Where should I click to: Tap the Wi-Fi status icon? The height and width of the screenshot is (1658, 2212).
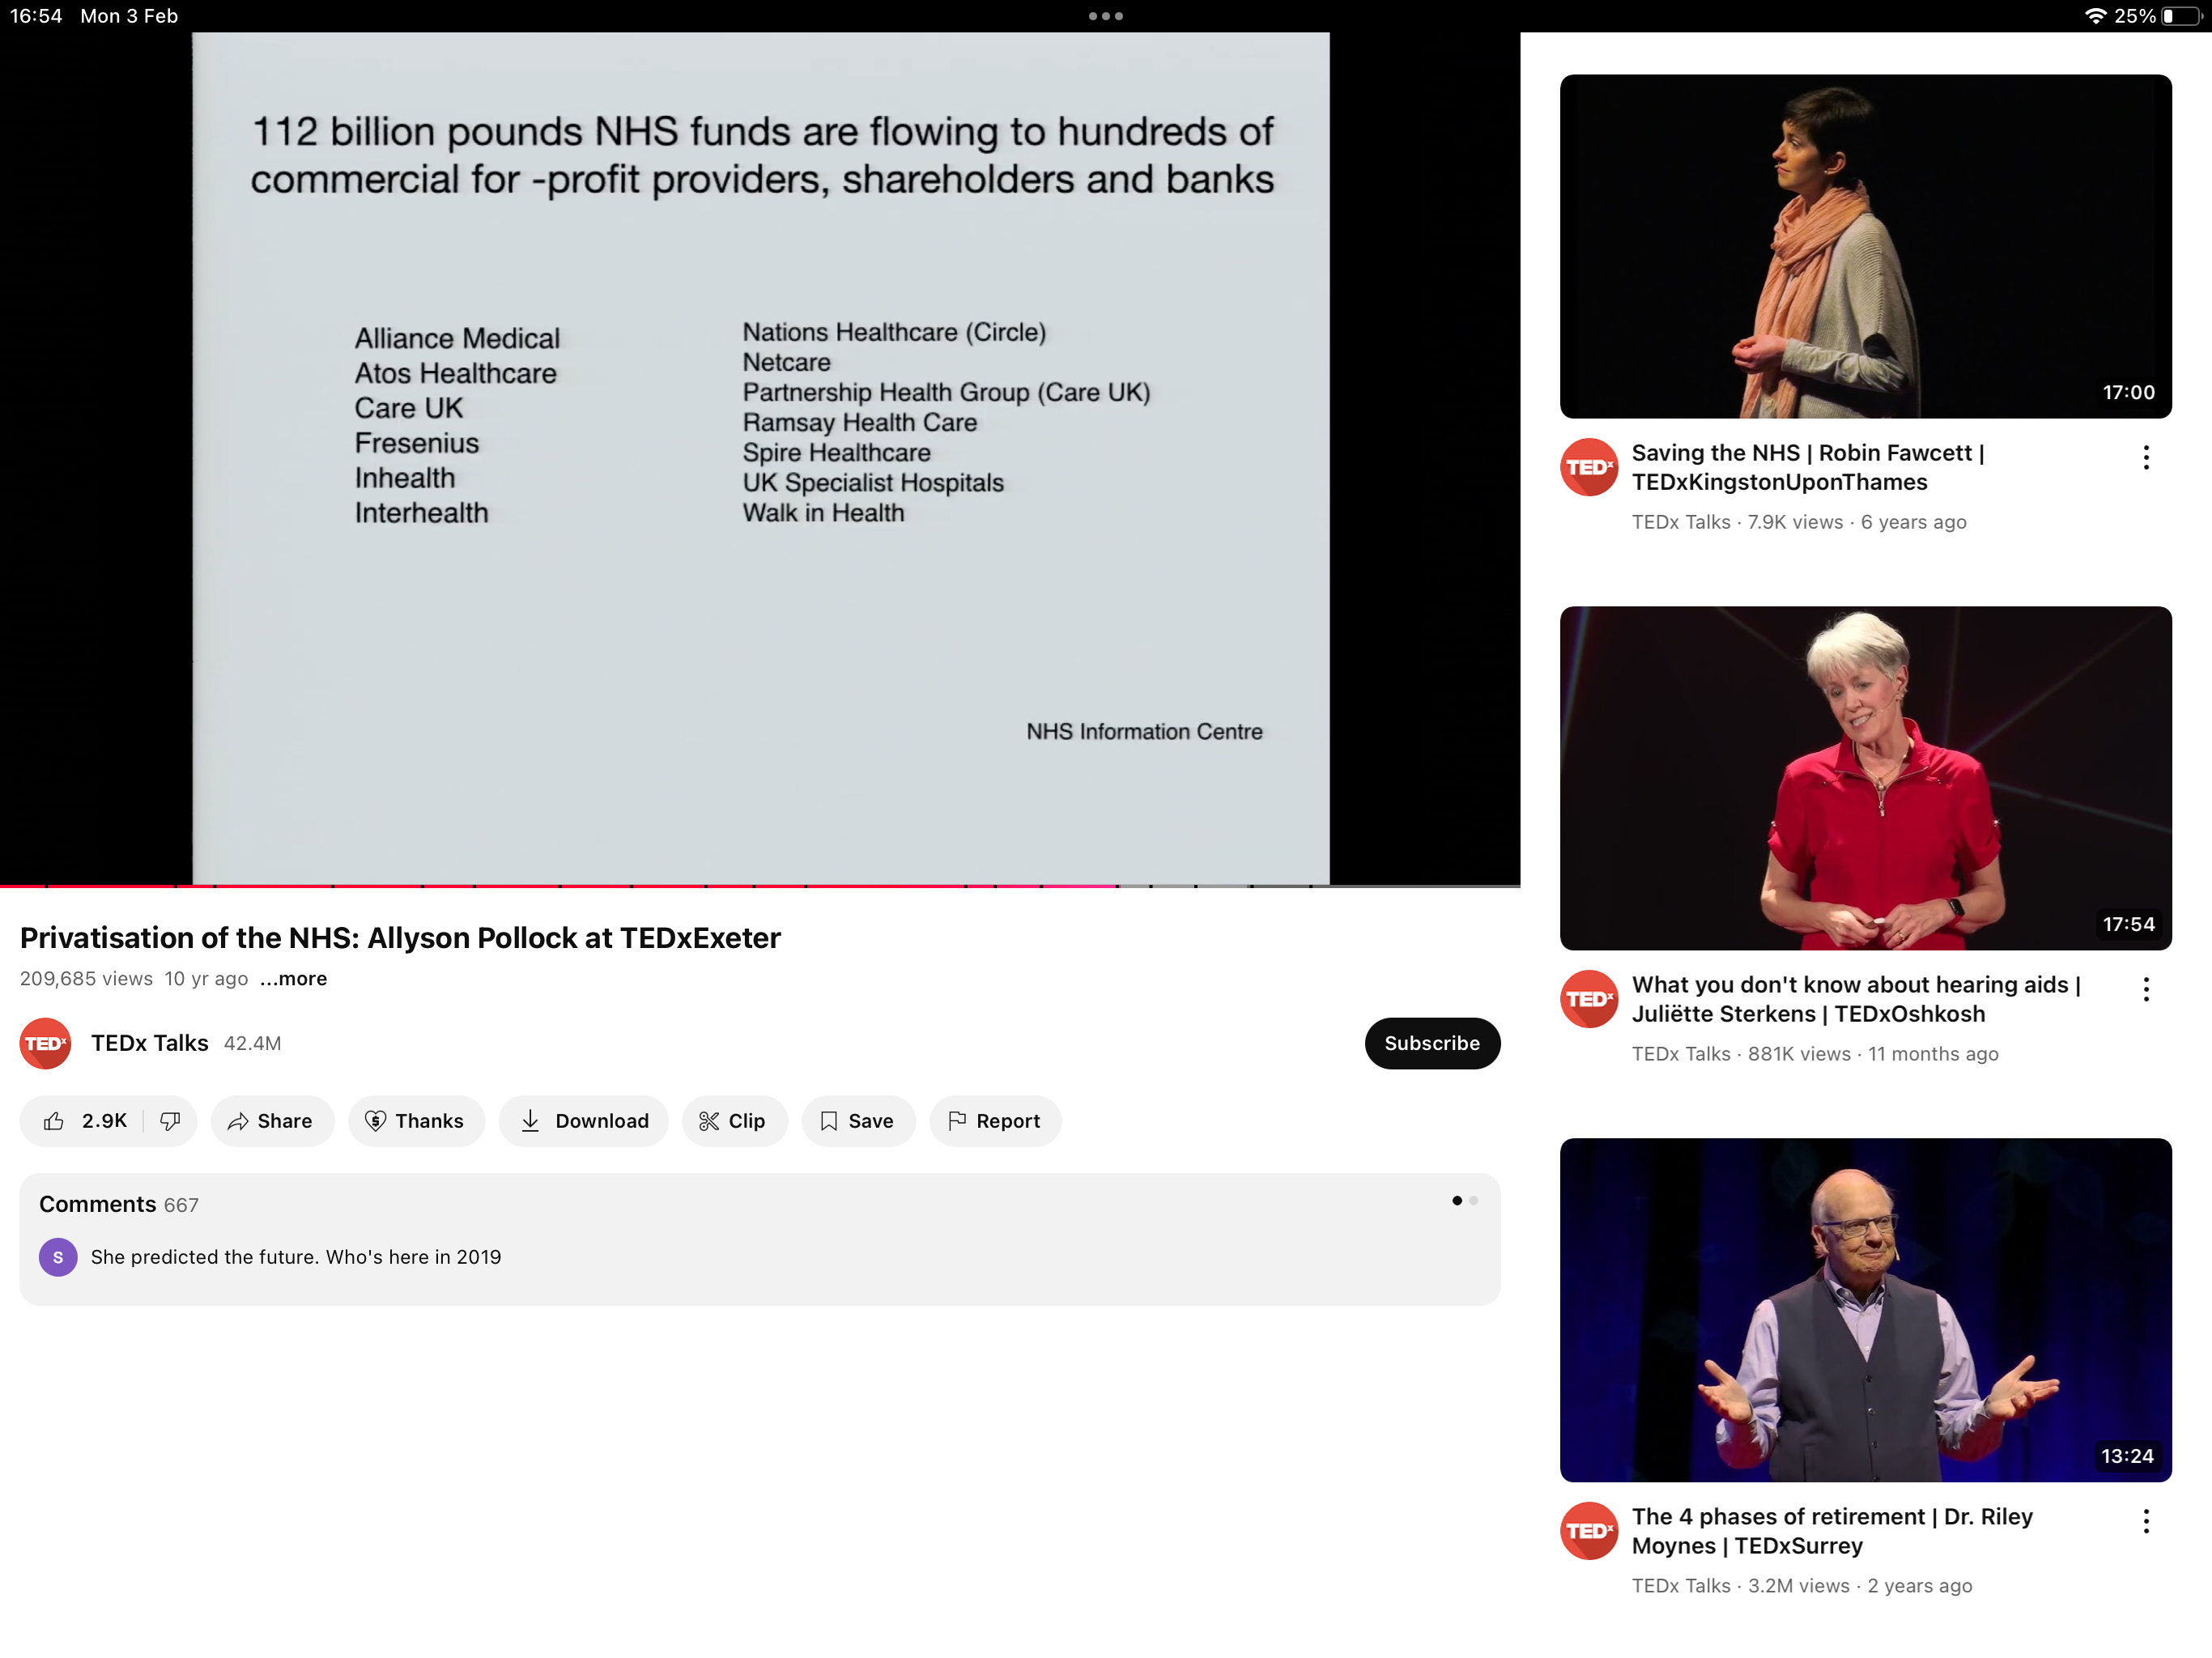tap(2095, 16)
